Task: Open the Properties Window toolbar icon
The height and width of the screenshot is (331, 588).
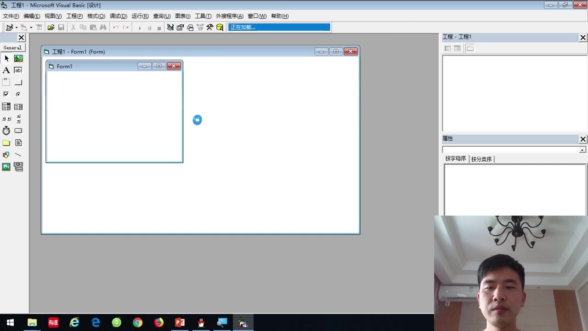Action: 181,28
